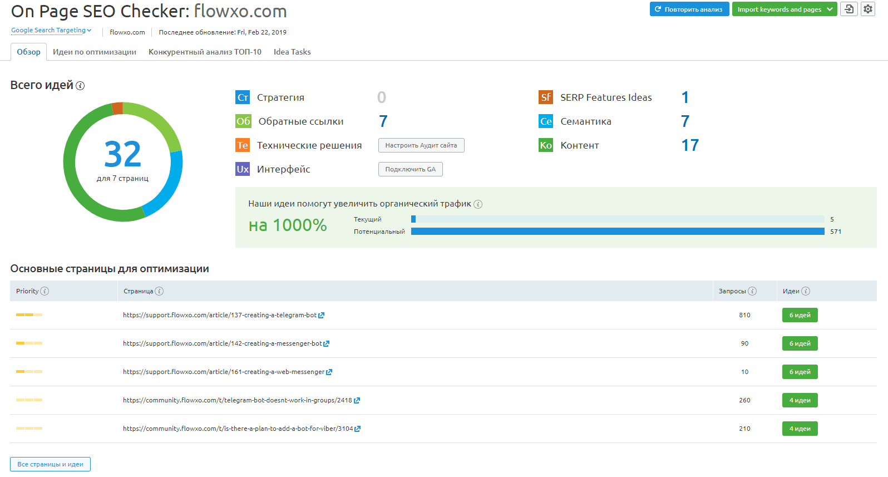This screenshot has height=477, width=888.
Task: Click Настроить Аудит сайта button
Action: (x=421, y=145)
